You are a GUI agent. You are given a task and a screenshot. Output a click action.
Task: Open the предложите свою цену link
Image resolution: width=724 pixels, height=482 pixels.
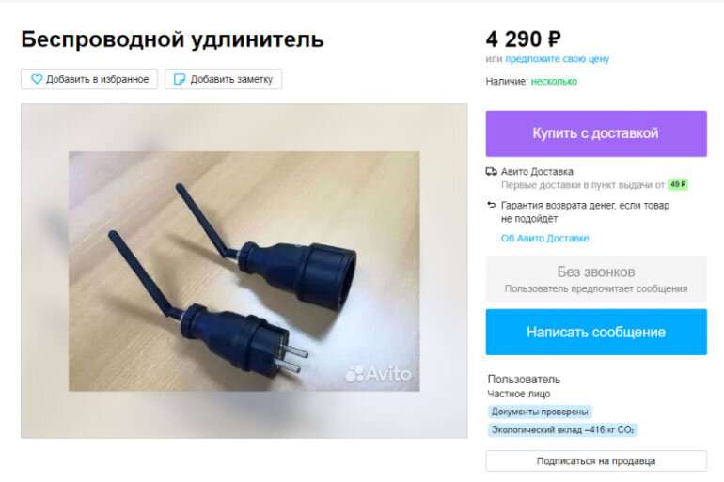558,59
